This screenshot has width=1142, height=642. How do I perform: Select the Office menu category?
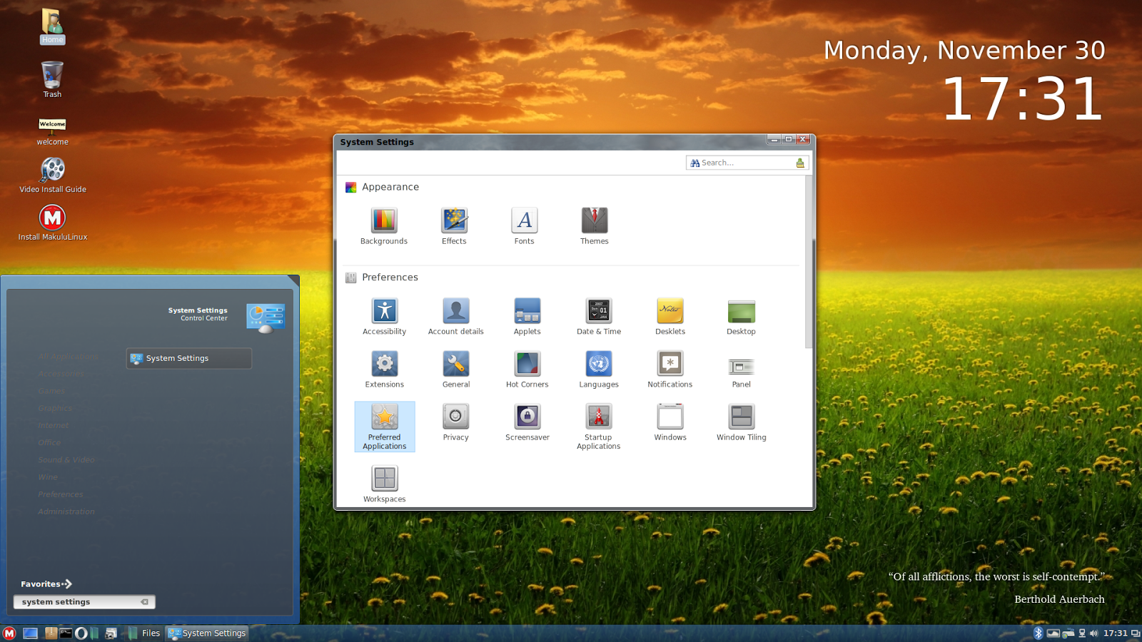tap(49, 442)
